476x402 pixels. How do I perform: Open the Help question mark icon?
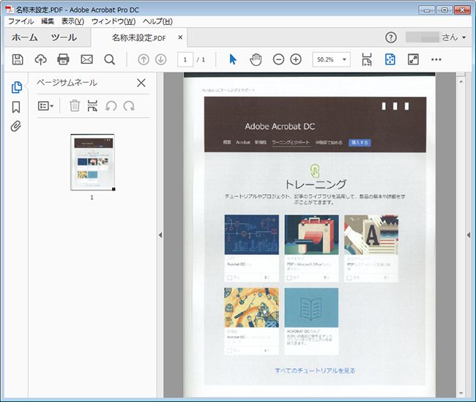click(391, 37)
